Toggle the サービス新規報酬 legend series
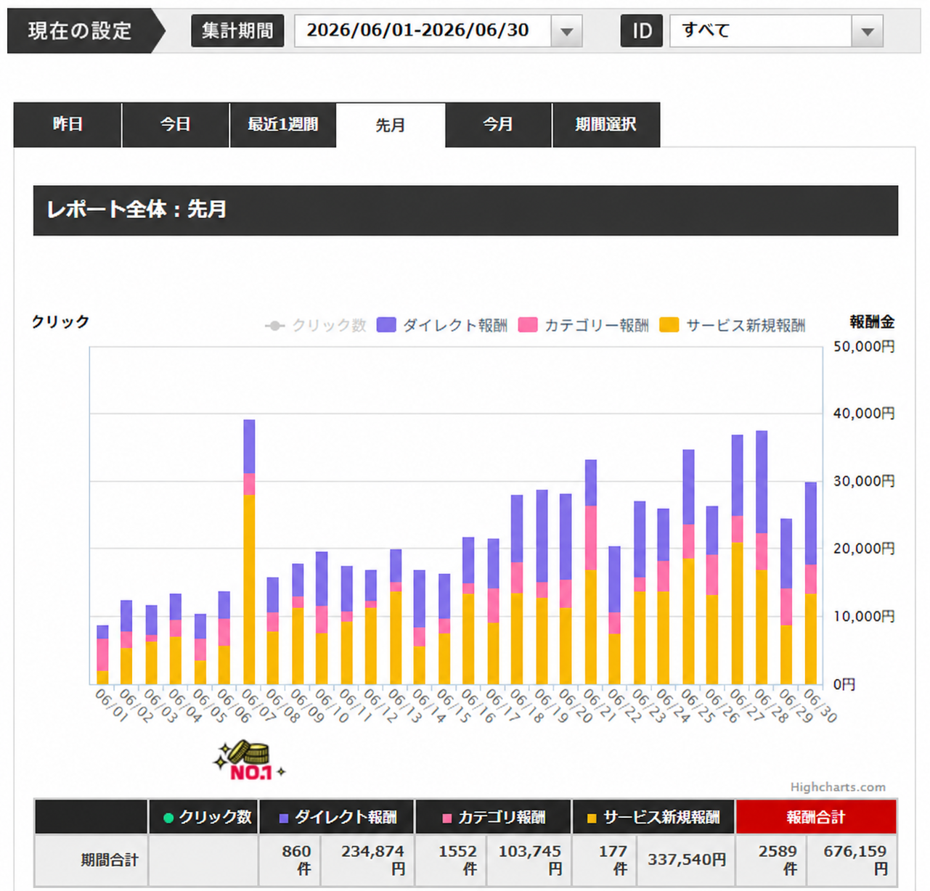Image resolution: width=930 pixels, height=891 pixels. point(733,325)
